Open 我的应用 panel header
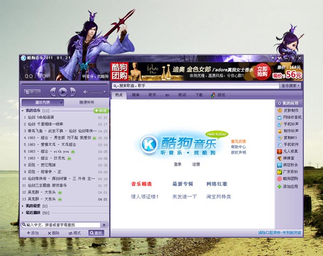Screen dimensions: 323x256 (289, 103)
